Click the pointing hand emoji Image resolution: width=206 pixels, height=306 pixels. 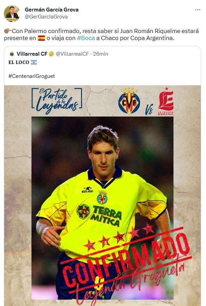[x=8, y=31]
